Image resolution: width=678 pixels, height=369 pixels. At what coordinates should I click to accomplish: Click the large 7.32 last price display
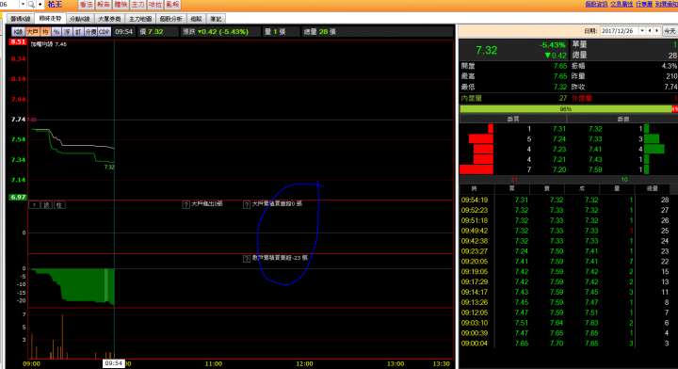coord(487,51)
